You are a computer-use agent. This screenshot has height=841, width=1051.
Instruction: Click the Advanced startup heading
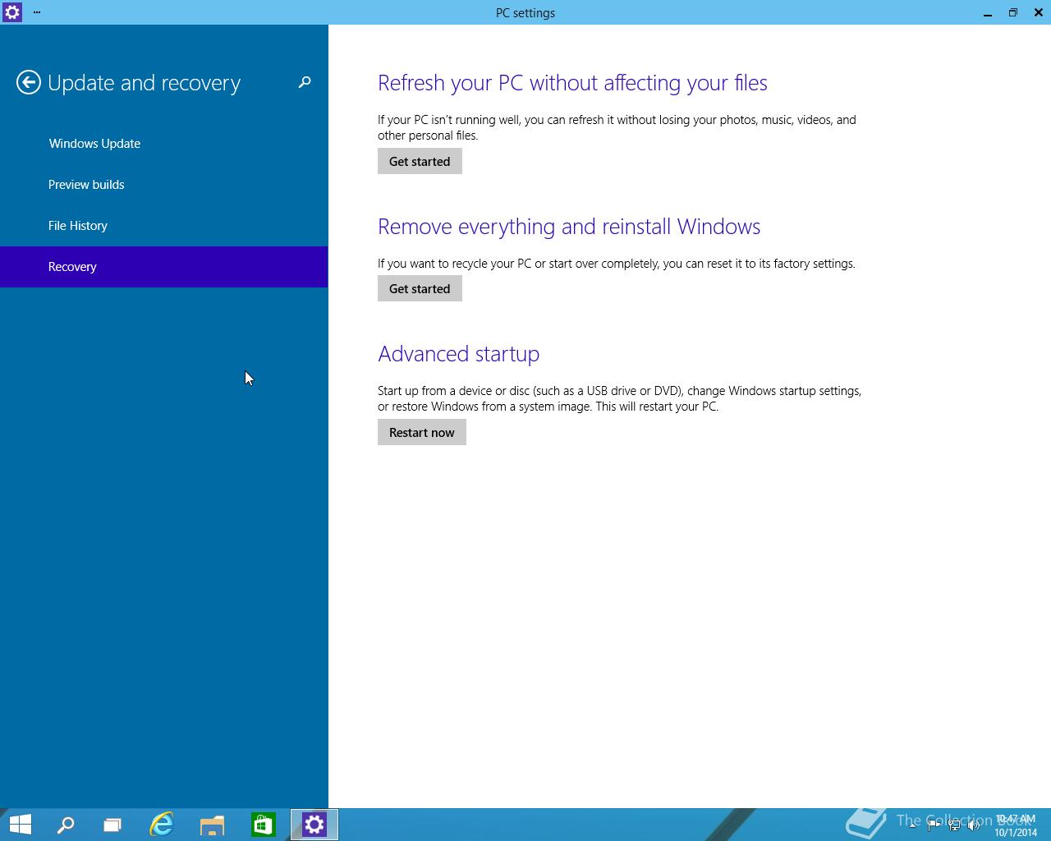[458, 354]
